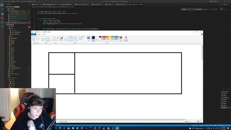
Task: Expand the component folder in VS Code explorer
Action: pos(14,38)
